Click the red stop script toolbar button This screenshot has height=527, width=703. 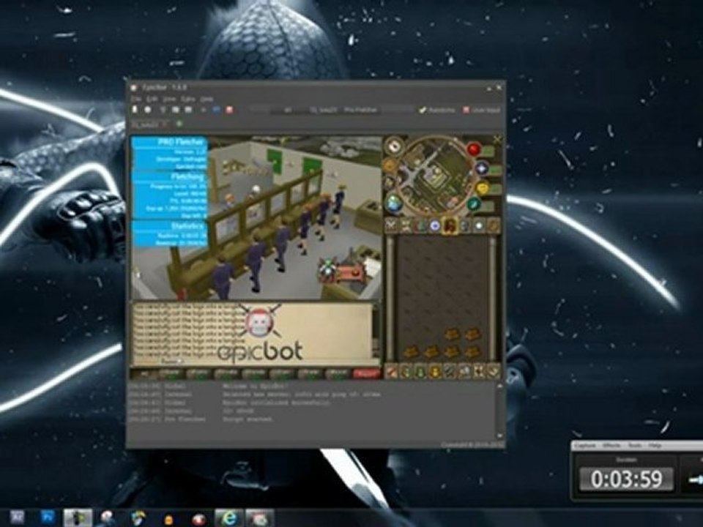[x=229, y=109]
